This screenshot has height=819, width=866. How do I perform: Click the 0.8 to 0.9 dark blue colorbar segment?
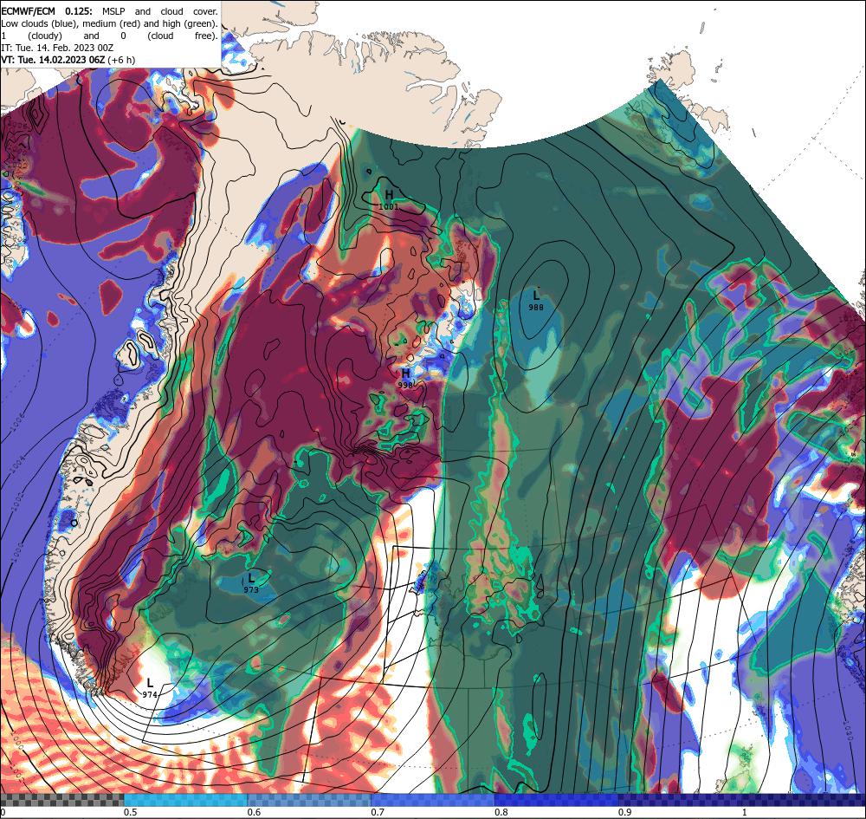tap(557, 800)
